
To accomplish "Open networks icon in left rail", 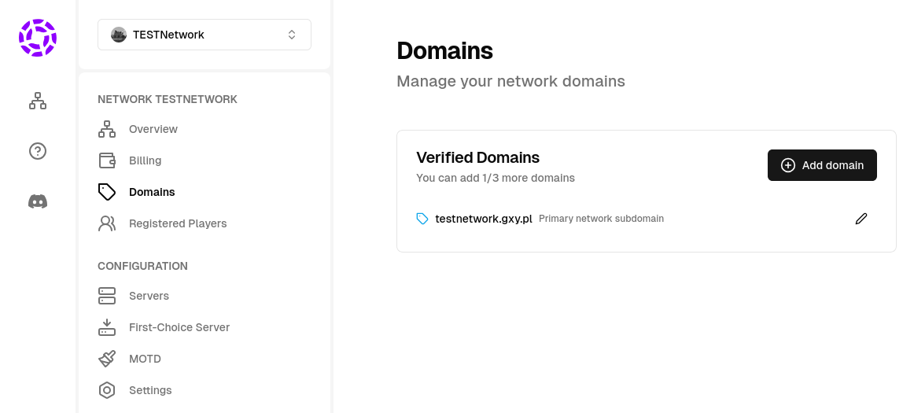I will [x=37, y=101].
